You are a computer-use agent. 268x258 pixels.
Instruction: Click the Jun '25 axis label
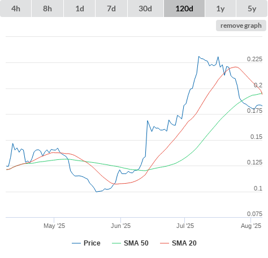[x=120, y=226]
